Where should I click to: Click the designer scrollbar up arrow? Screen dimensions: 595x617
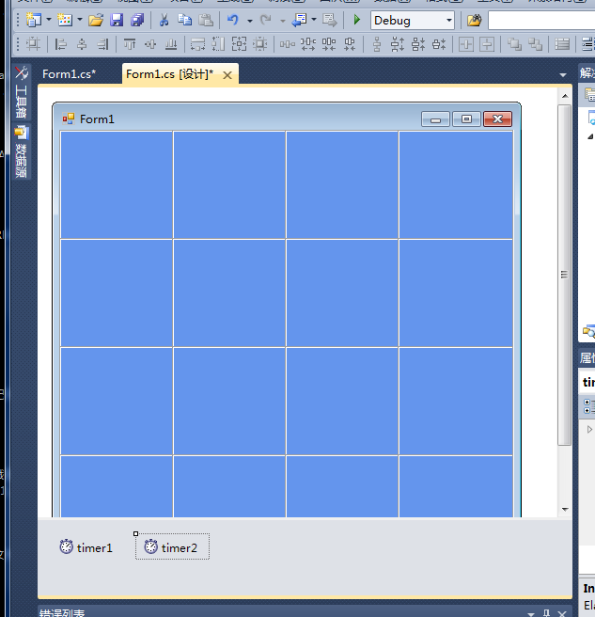pos(565,96)
